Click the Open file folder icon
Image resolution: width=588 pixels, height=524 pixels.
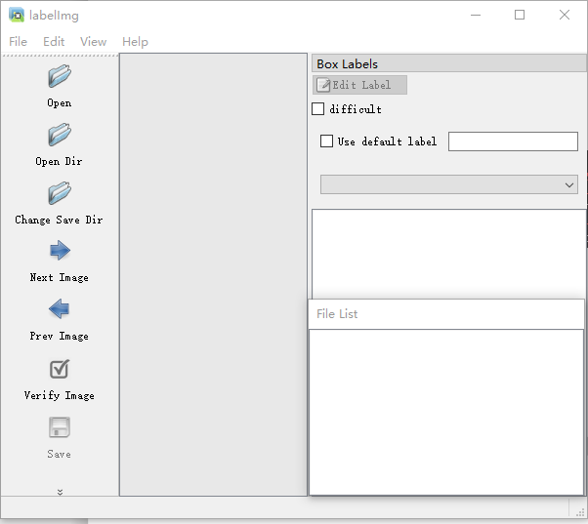coord(60,76)
